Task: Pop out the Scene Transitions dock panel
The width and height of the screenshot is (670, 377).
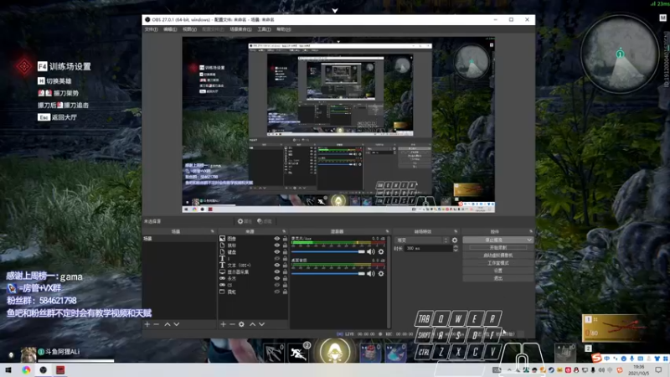Action: click(456, 231)
